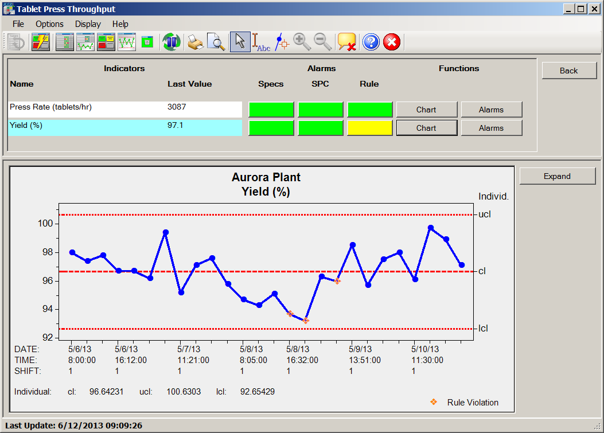The height and width of the screenshot is (433, 604).
Task: Open help via the question mark icon
Action: tap(371, 41)
